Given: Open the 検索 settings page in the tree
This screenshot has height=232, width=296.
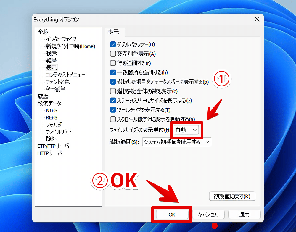Looking at the screenshot, I should (51, 54).
